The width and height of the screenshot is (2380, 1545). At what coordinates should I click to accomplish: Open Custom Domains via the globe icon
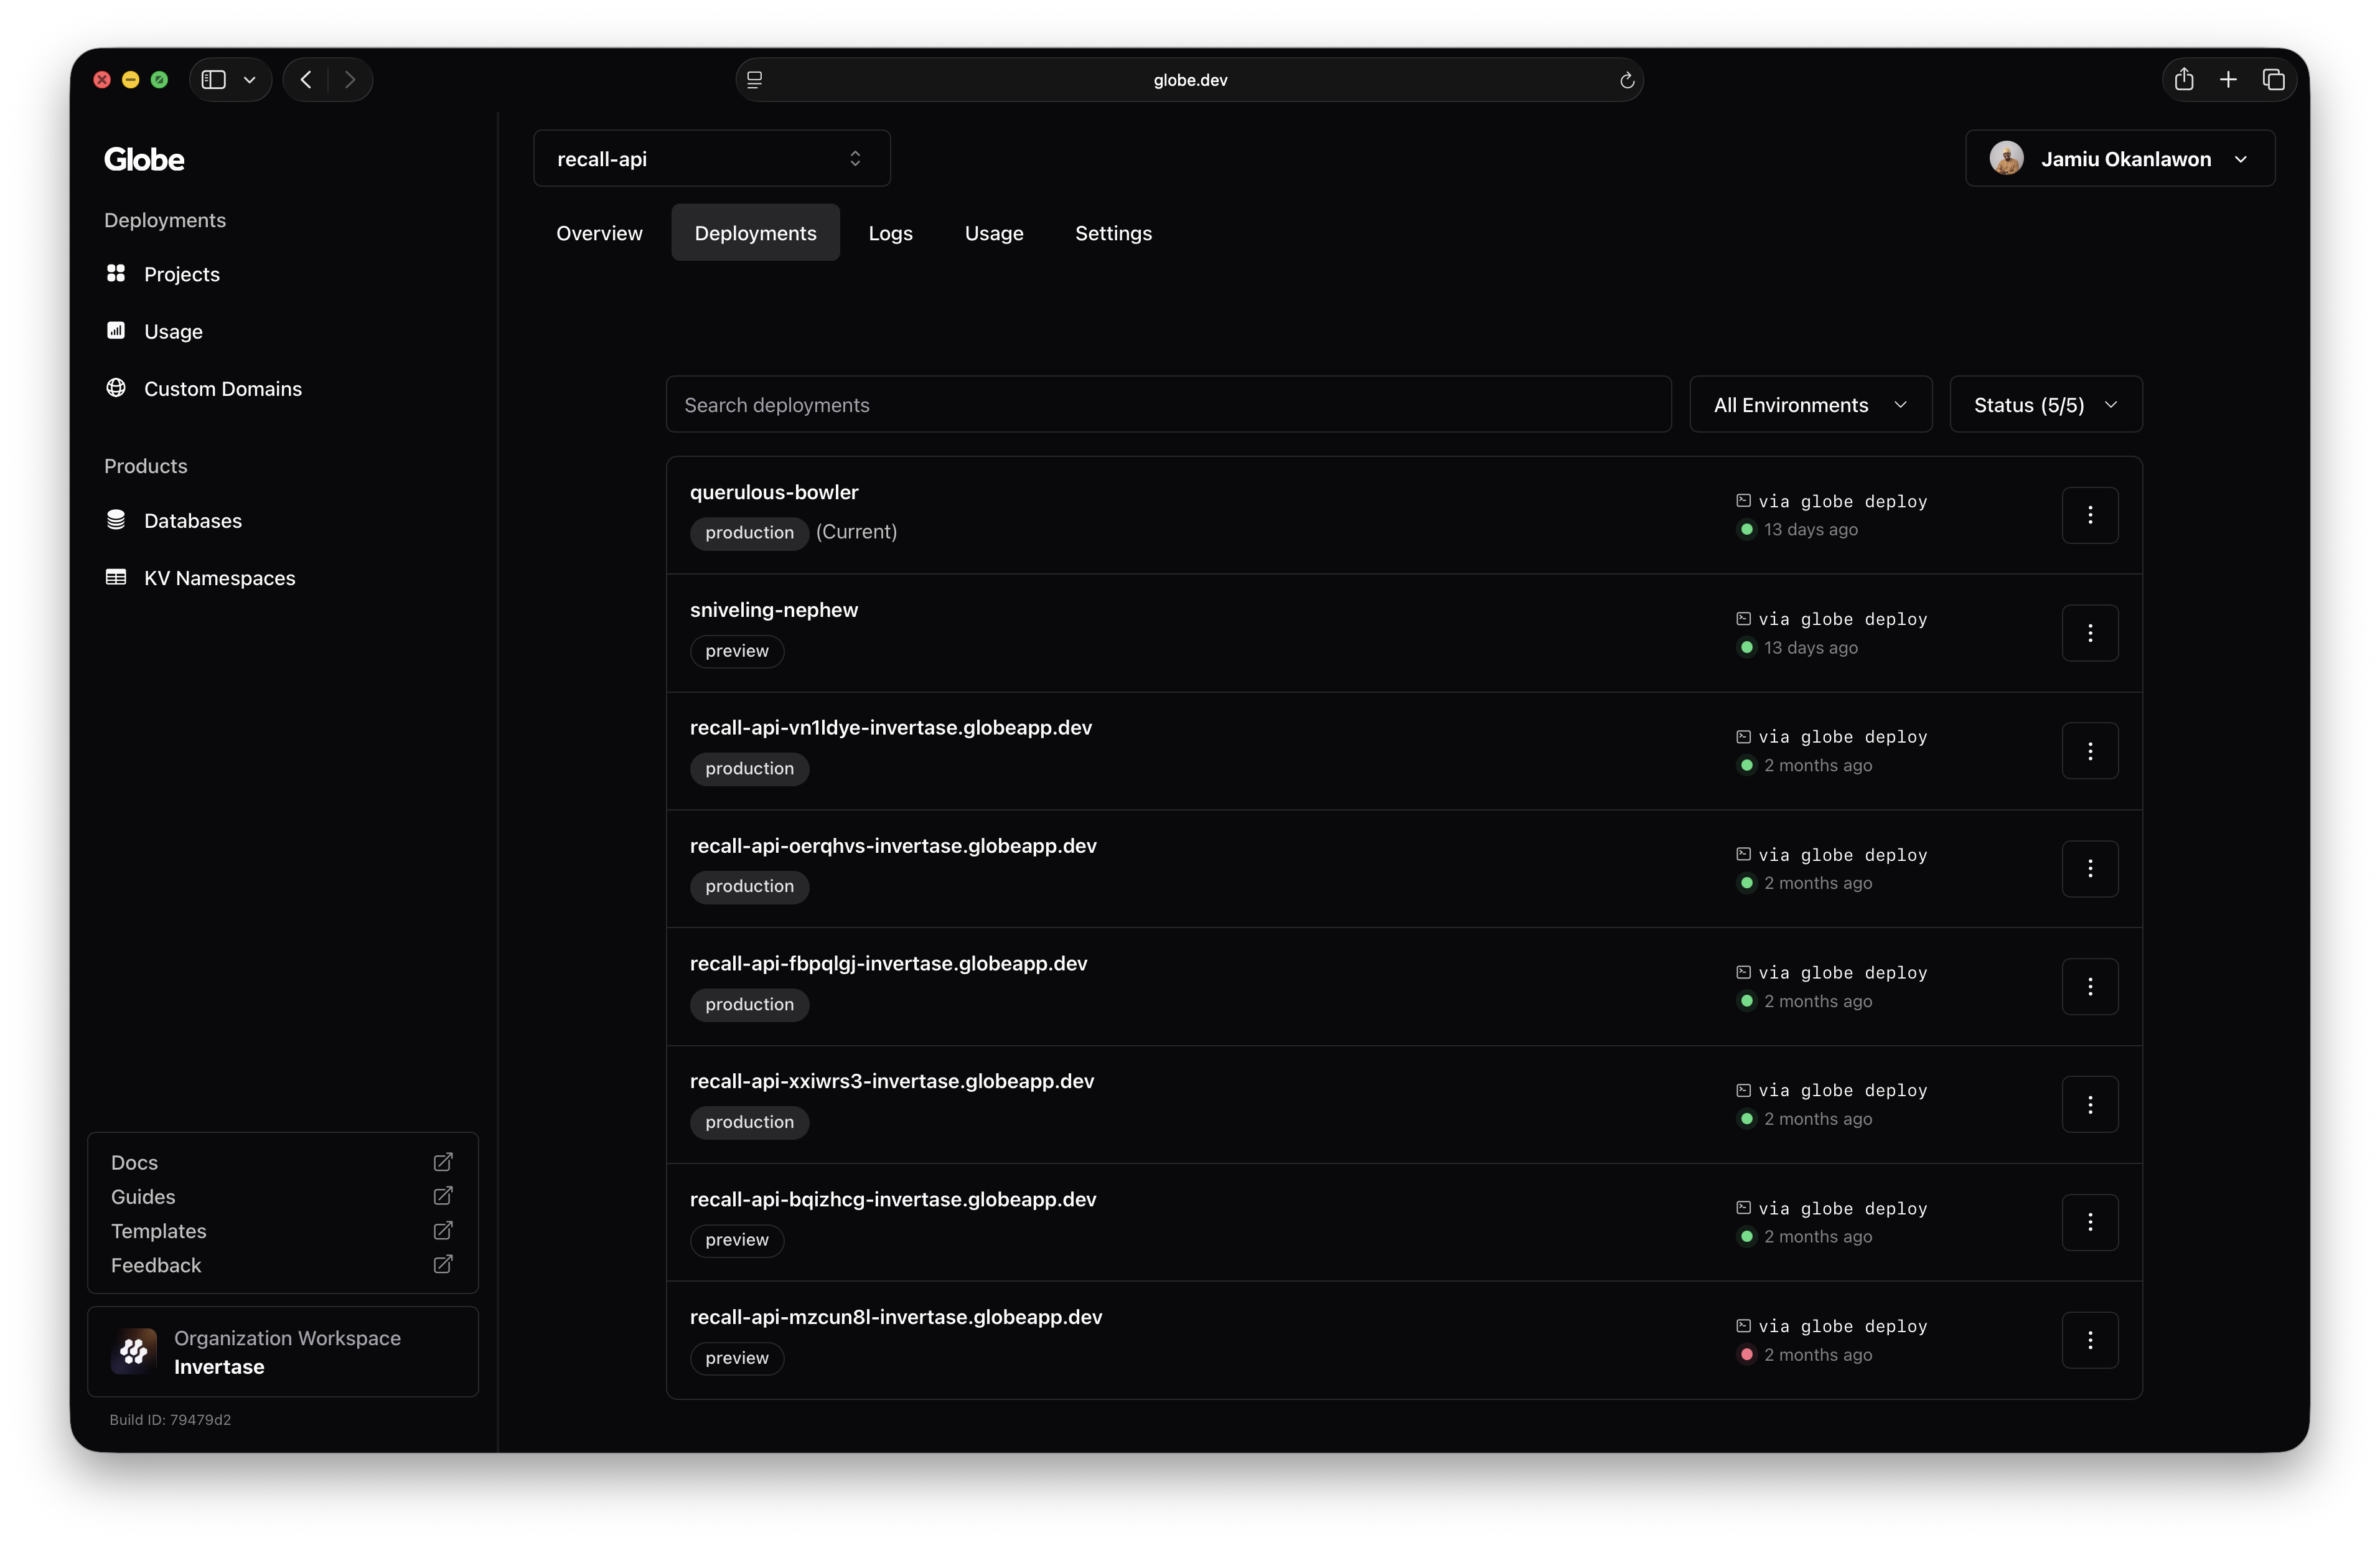click(116, 388)
